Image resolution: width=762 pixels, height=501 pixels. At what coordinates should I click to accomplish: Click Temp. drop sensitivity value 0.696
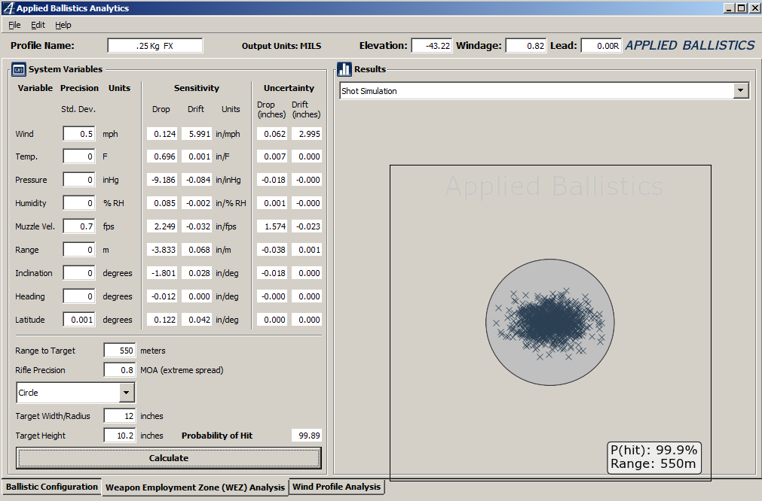point(162,156)
